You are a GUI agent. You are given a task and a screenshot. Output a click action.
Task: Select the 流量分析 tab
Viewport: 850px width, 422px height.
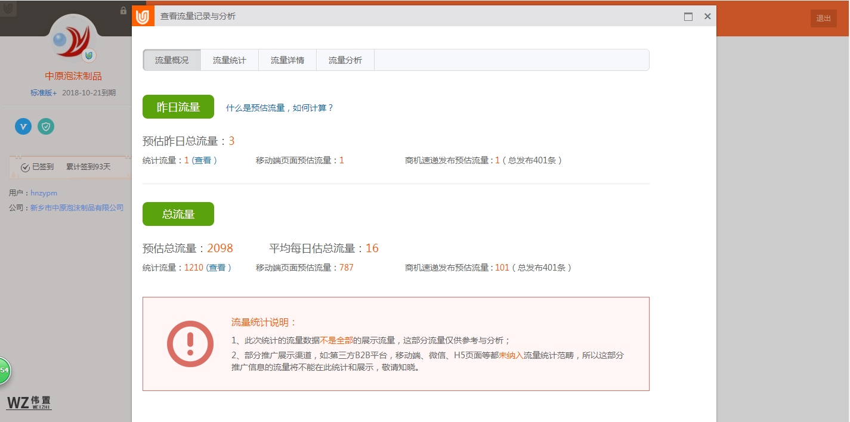(345, 60)
